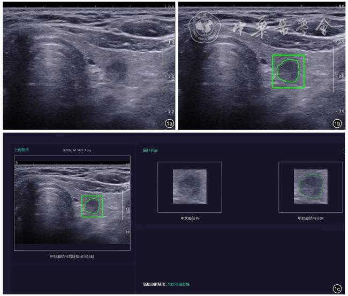Click the 病灶列表 lesion list header

tap(150, 150)
